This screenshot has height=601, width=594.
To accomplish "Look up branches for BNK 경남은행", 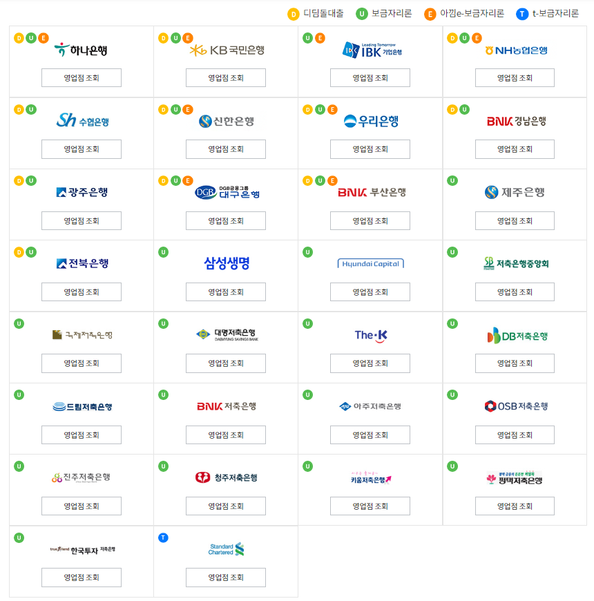I will click(x=515, y=149).
